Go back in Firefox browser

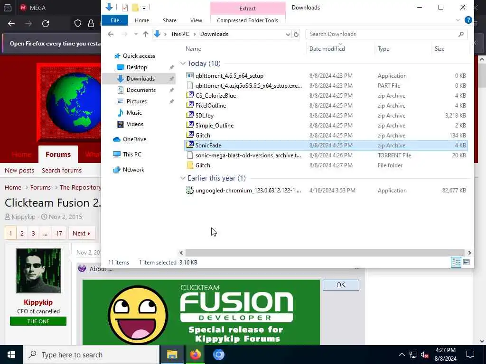pyautogui.click(x=11, y=24)
